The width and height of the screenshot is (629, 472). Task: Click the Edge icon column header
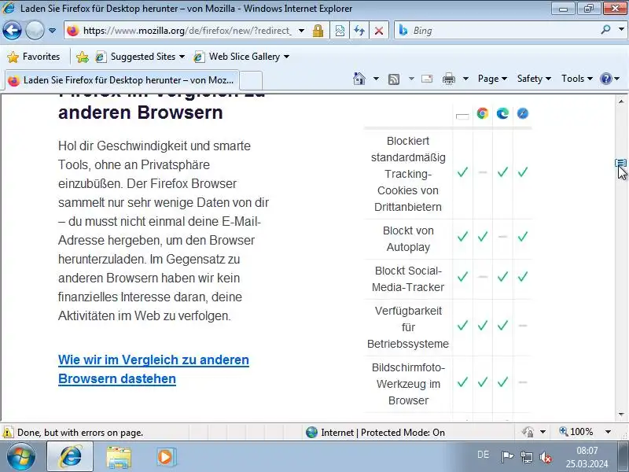tap(502, 113)
